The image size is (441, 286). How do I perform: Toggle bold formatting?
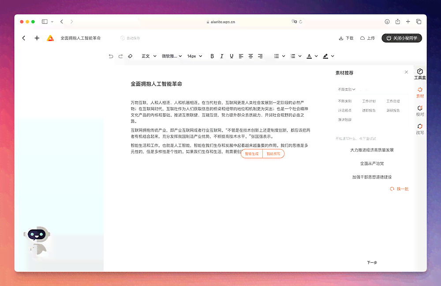click(212, 56)
